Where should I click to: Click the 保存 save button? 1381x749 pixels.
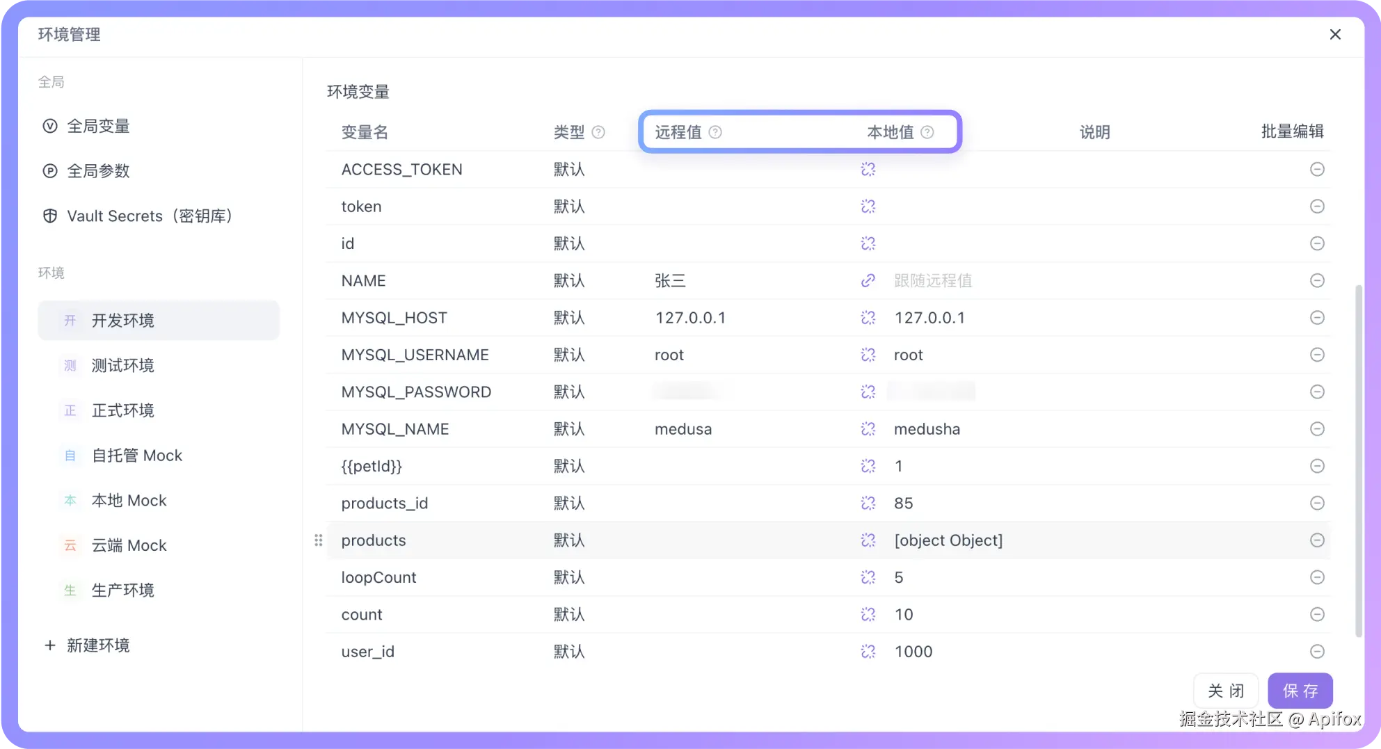(x=1300, y=691)
